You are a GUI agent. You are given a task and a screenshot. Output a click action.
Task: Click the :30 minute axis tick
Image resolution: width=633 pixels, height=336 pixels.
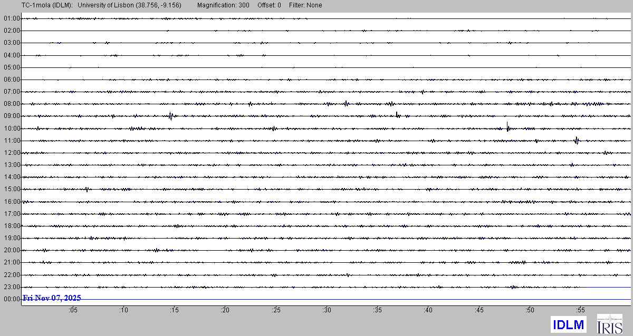pos(327,310)
